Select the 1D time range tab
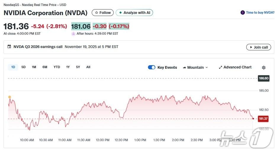The width and height of the screenshot is (277, 152). (x=13, y=67)
